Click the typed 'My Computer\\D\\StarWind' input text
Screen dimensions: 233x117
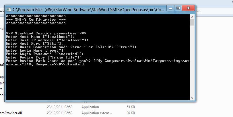click(x=56, y=64)
